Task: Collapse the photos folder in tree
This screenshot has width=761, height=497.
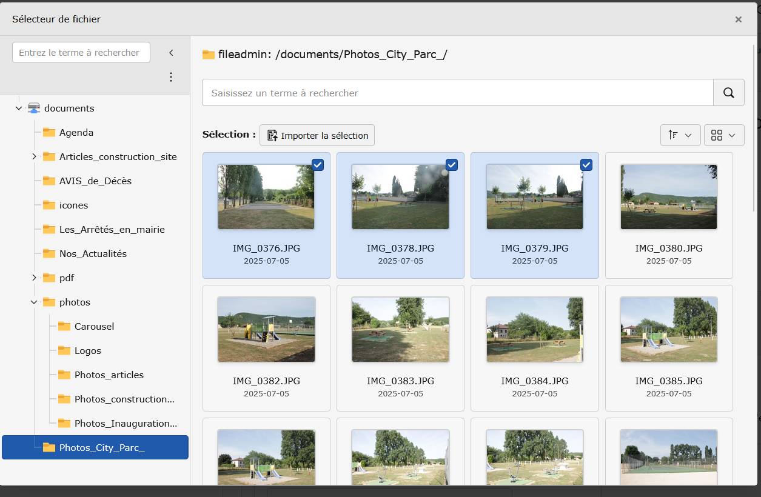Action: point(34,302)
